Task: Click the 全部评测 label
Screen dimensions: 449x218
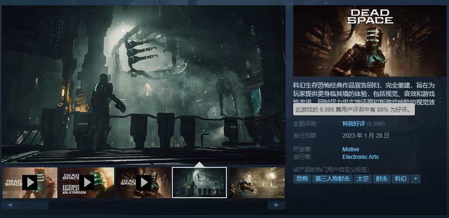Action: point(305,124)
